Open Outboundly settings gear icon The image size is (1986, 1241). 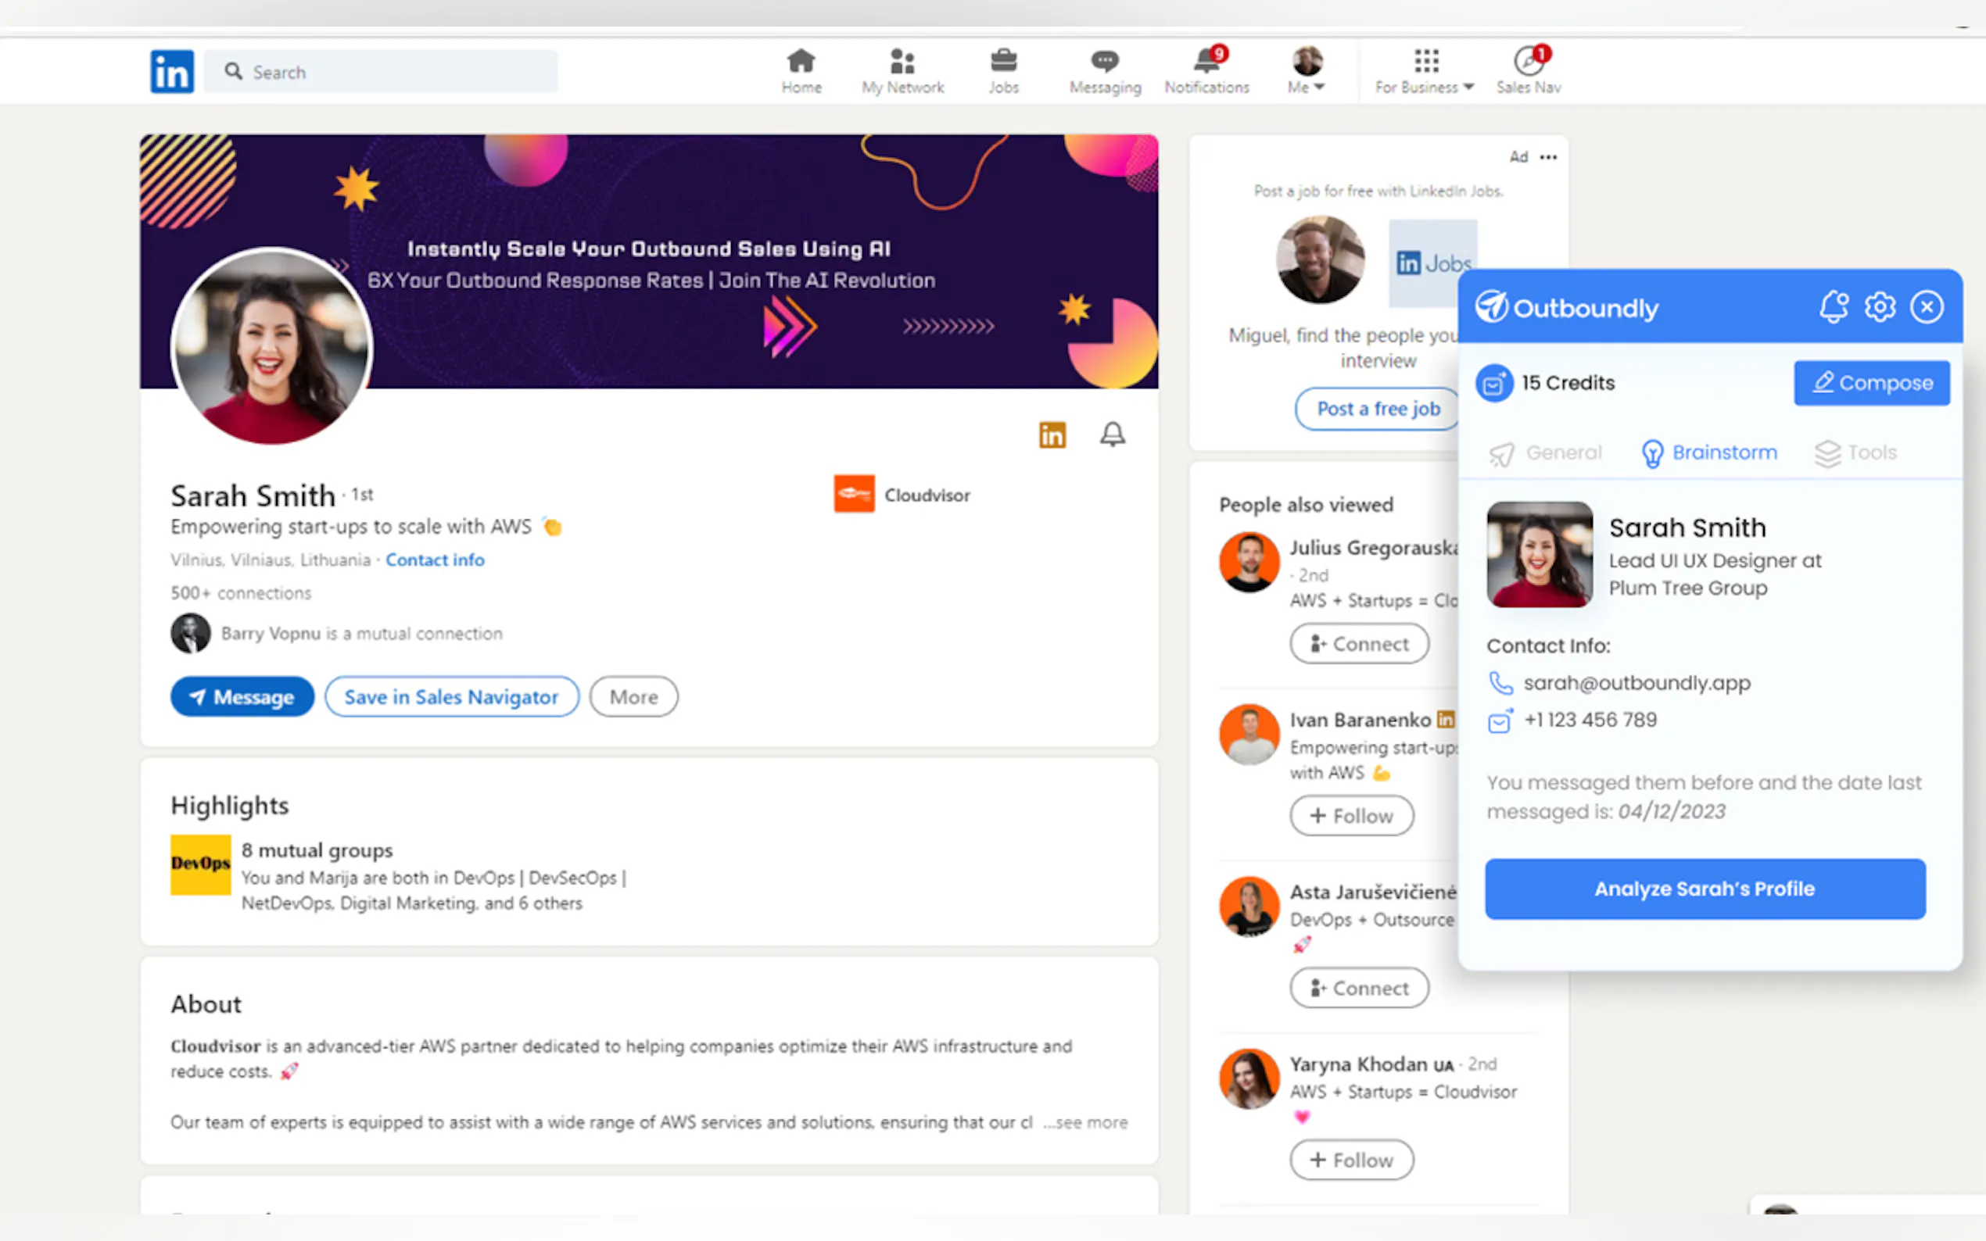(x=1879, y=307)
